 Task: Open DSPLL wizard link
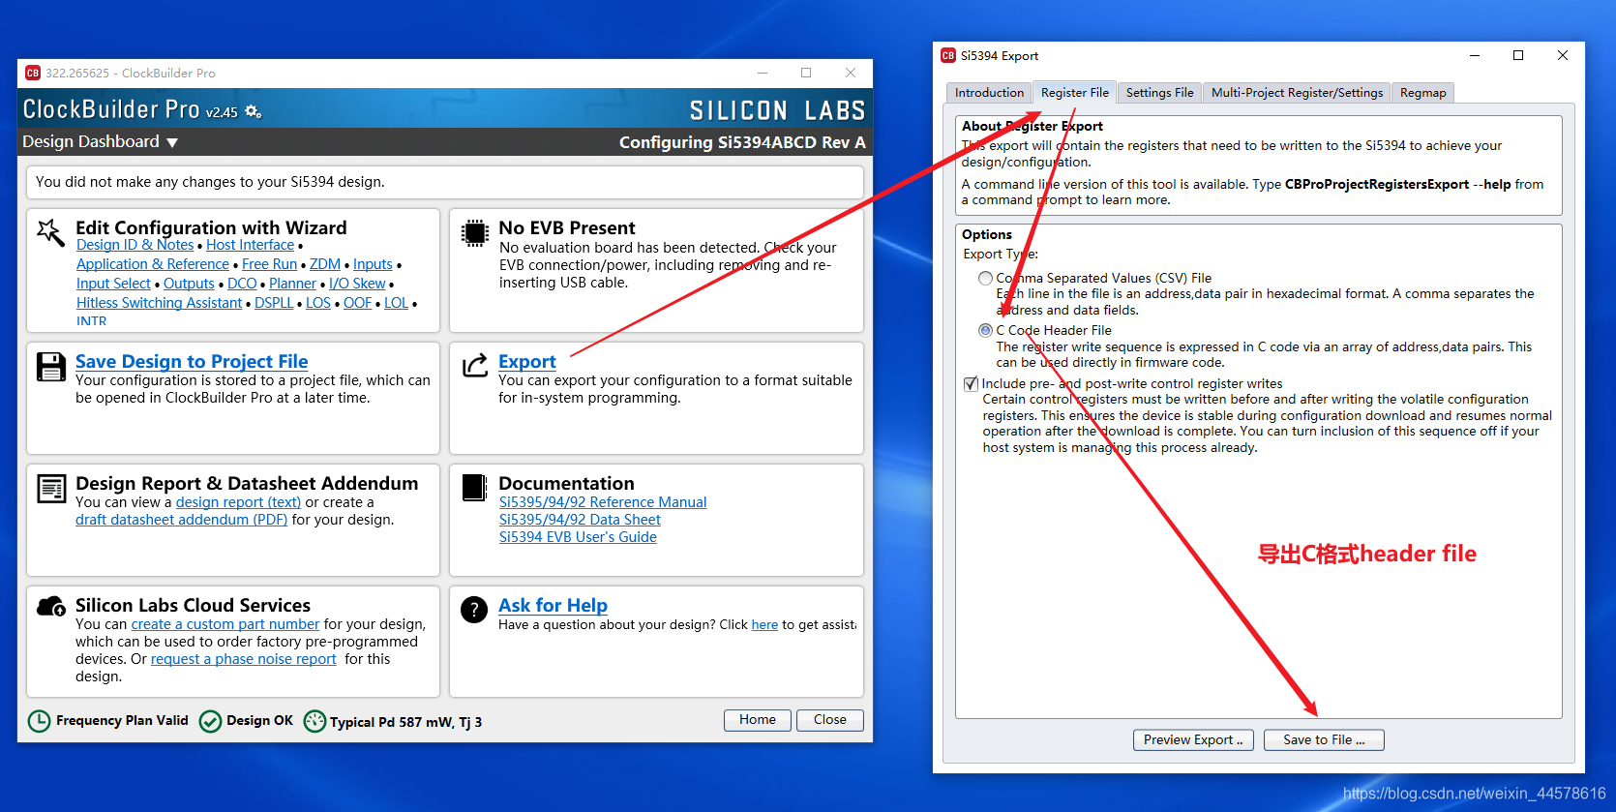pyautogui.click(x=274, y=303)
